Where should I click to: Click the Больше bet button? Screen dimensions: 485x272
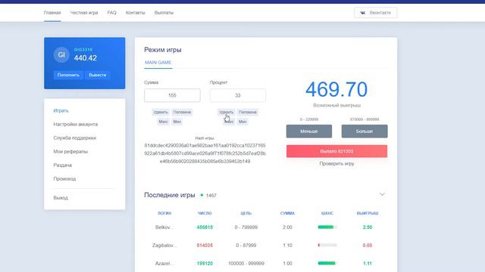point(365,131)
